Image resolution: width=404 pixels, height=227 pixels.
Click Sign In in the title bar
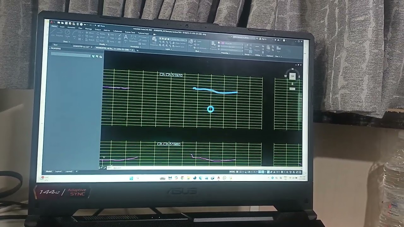coord(263,39)
